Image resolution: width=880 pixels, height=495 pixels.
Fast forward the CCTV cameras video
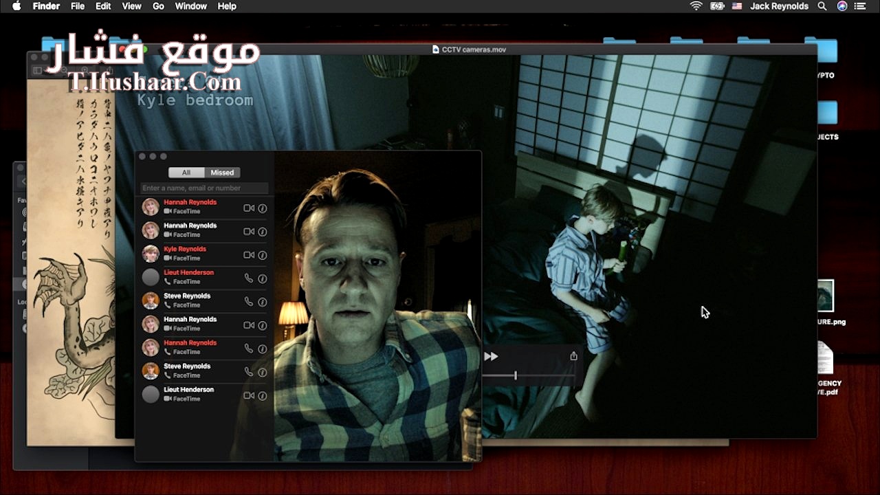(x=491, y=356)
